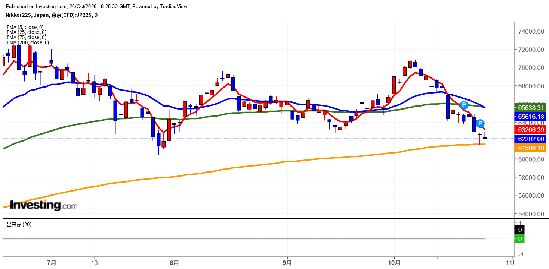Select the EMA (5, close, 0) legend

(25, 27)
